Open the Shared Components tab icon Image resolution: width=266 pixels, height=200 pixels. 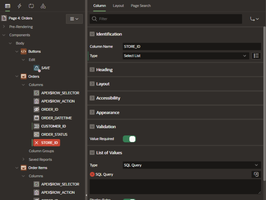(x=43, y=6)
